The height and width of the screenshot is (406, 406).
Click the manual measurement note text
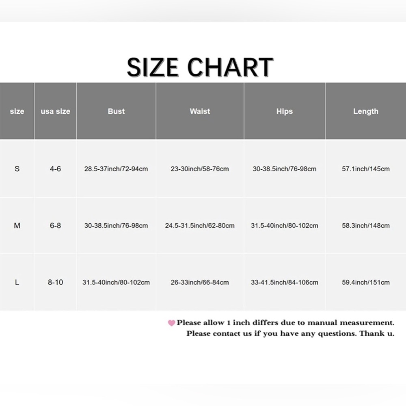coord(285,323)
